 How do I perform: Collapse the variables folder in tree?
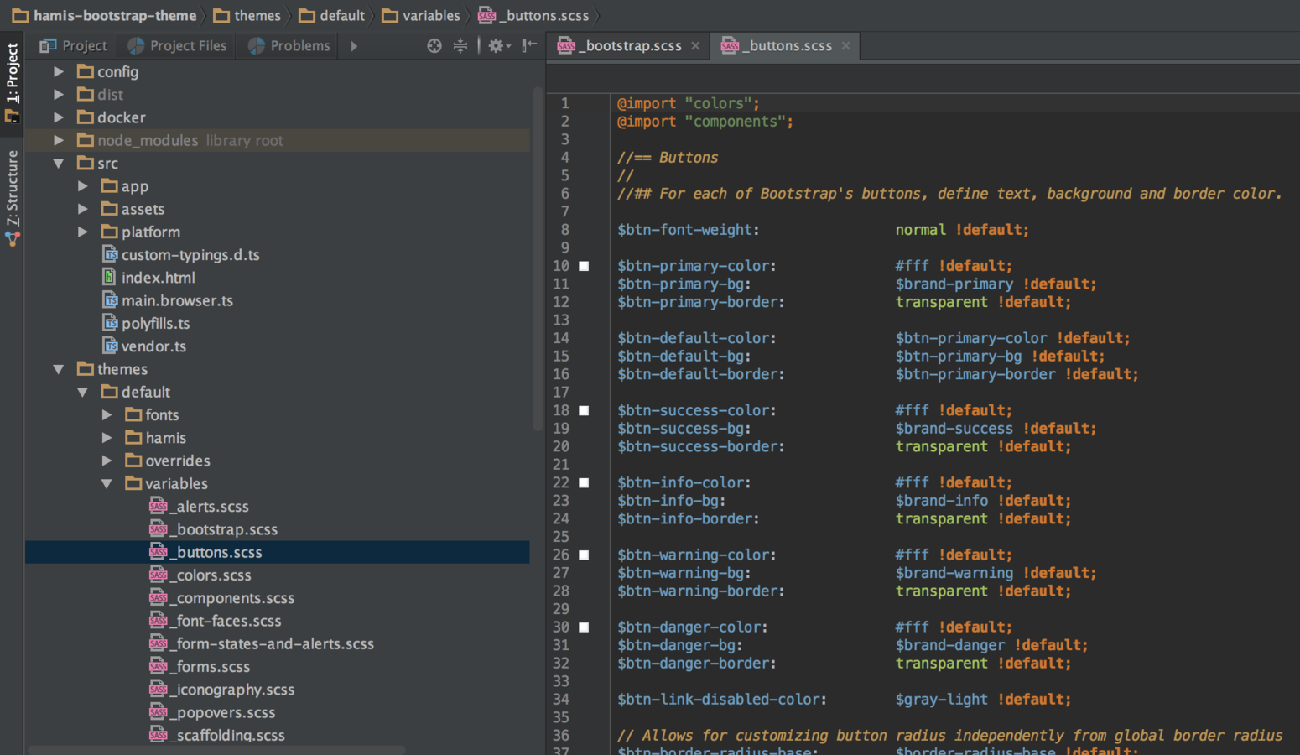pyautogui.click(x=107, y=484)
